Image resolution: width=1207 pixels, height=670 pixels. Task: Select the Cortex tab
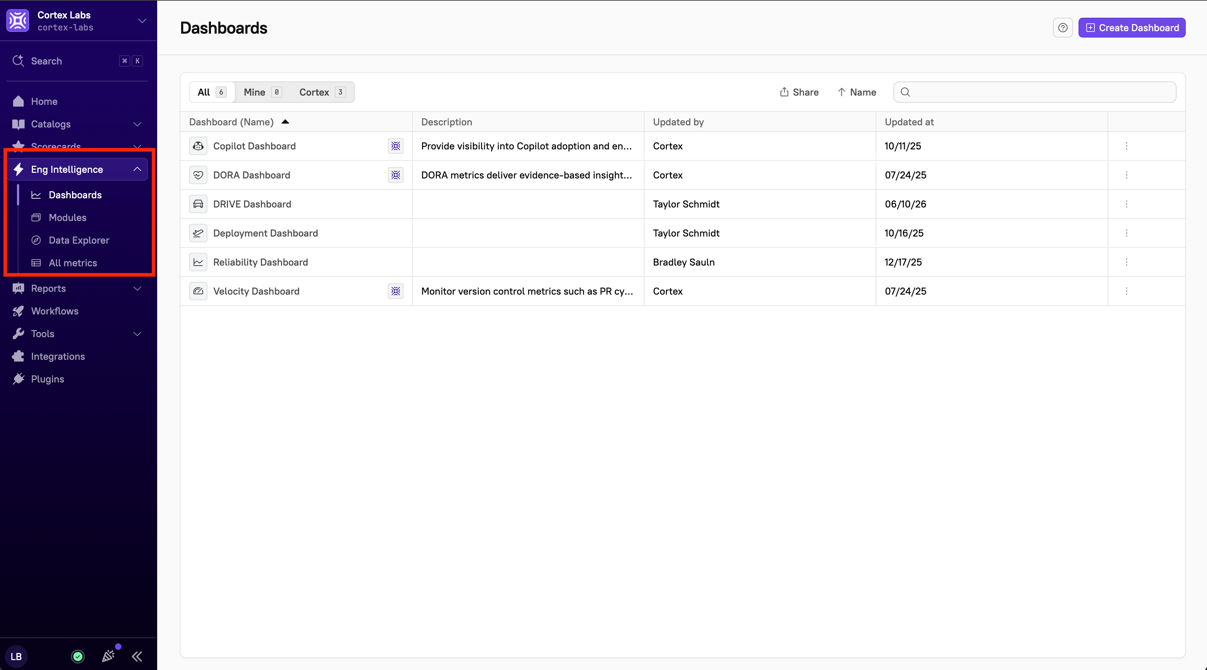click(322, 92)
